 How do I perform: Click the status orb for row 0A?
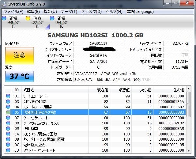click(x=8, y=134)
